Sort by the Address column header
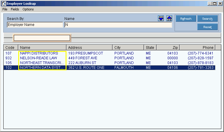 coord(90,47)
